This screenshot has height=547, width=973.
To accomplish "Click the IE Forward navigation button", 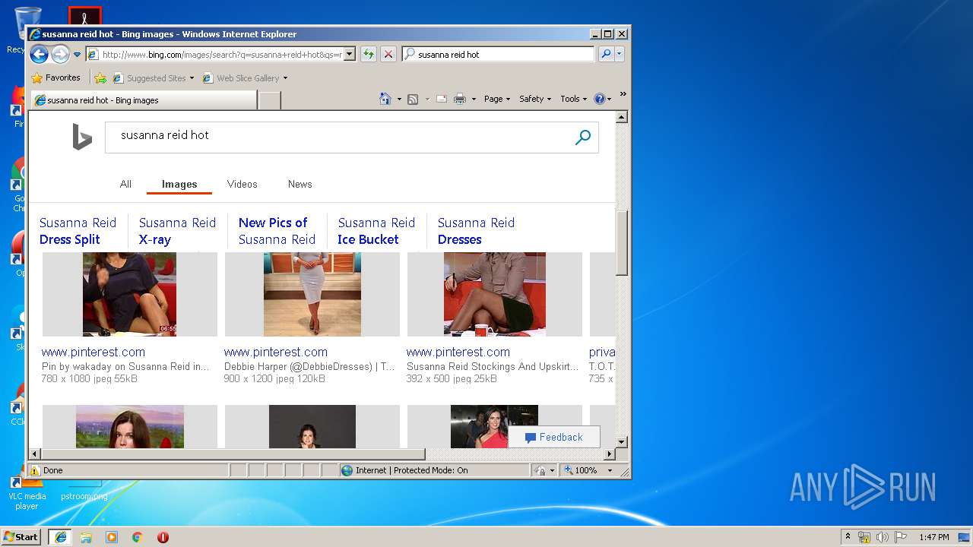I will pos(60,54).
